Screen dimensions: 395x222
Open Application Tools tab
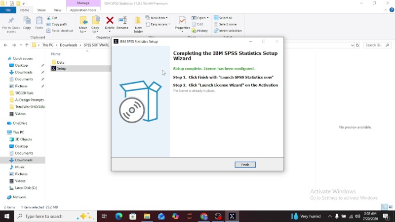point(83,10)
